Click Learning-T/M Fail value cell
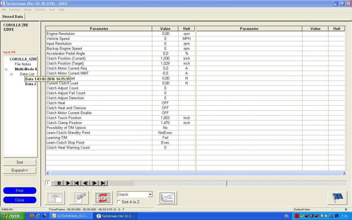Viewport: 352px width, 220px height. pyautogui.click(x=165, y=138)
